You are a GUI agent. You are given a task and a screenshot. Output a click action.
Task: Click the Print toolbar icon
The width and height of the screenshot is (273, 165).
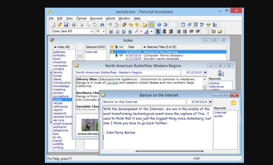tap(73, 25)
